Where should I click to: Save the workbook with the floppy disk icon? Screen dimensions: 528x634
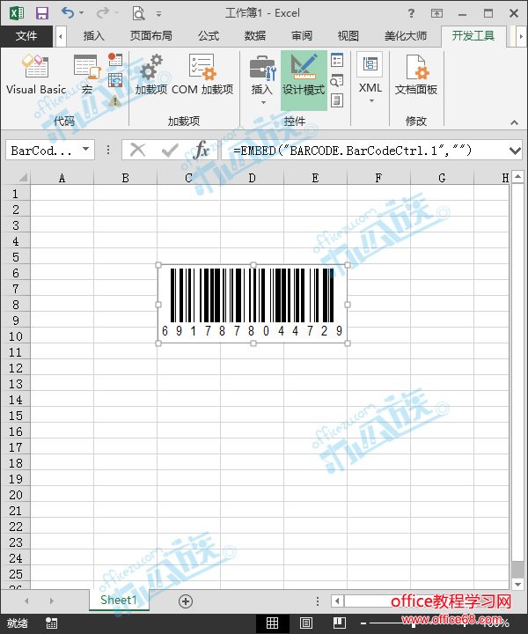41,13
